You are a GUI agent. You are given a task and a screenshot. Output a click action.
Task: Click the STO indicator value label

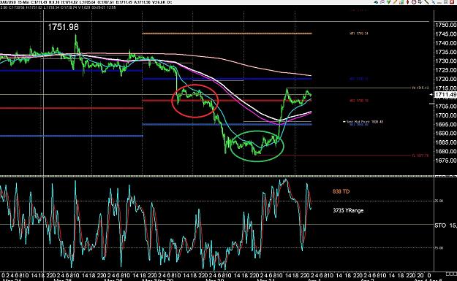click(x=445, y=226)
